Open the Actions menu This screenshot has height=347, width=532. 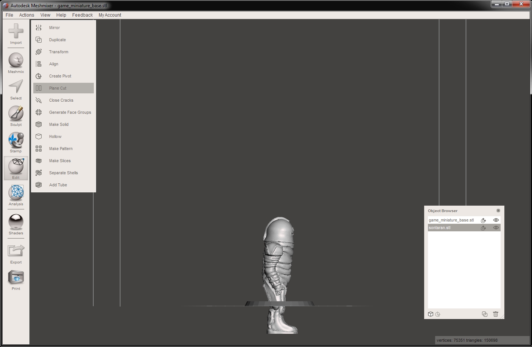point(27,15)
